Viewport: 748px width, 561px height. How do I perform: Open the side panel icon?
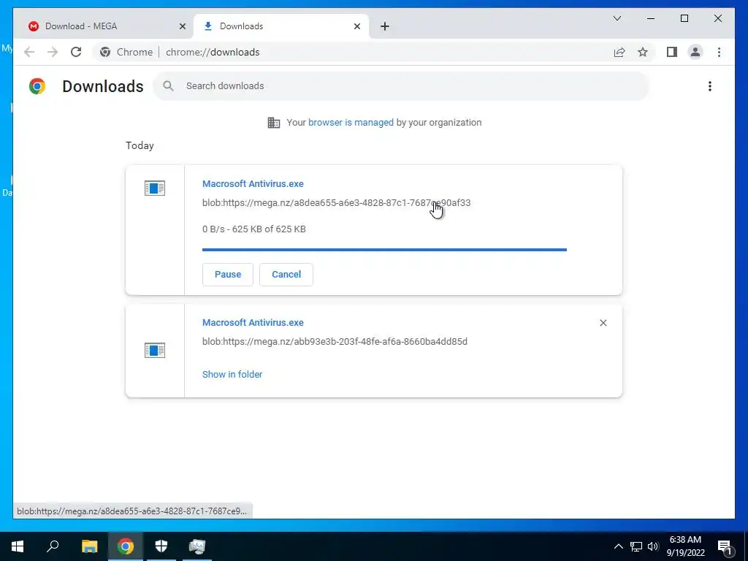point(672,52)
